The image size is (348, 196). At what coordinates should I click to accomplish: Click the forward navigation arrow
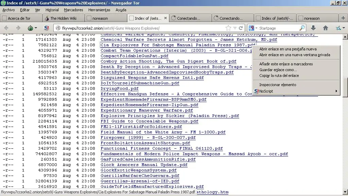tap(18, 28)
